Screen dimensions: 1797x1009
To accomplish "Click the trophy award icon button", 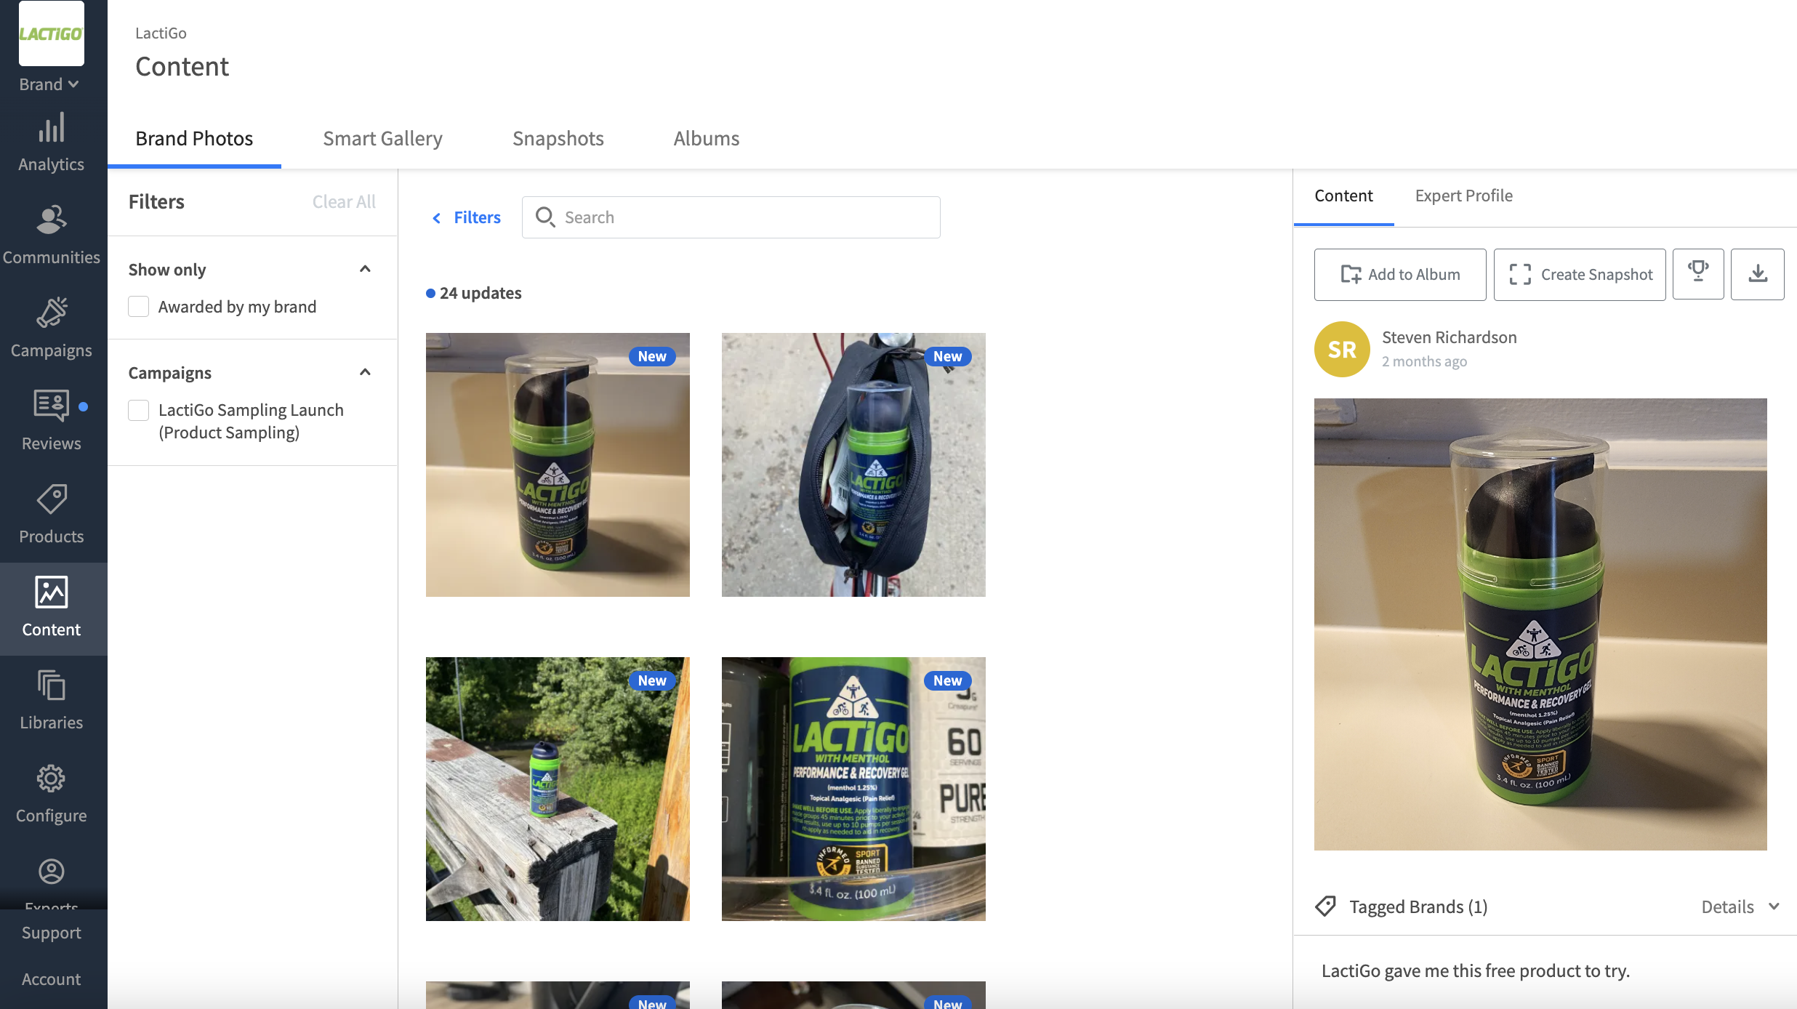I will point(1698,274).
